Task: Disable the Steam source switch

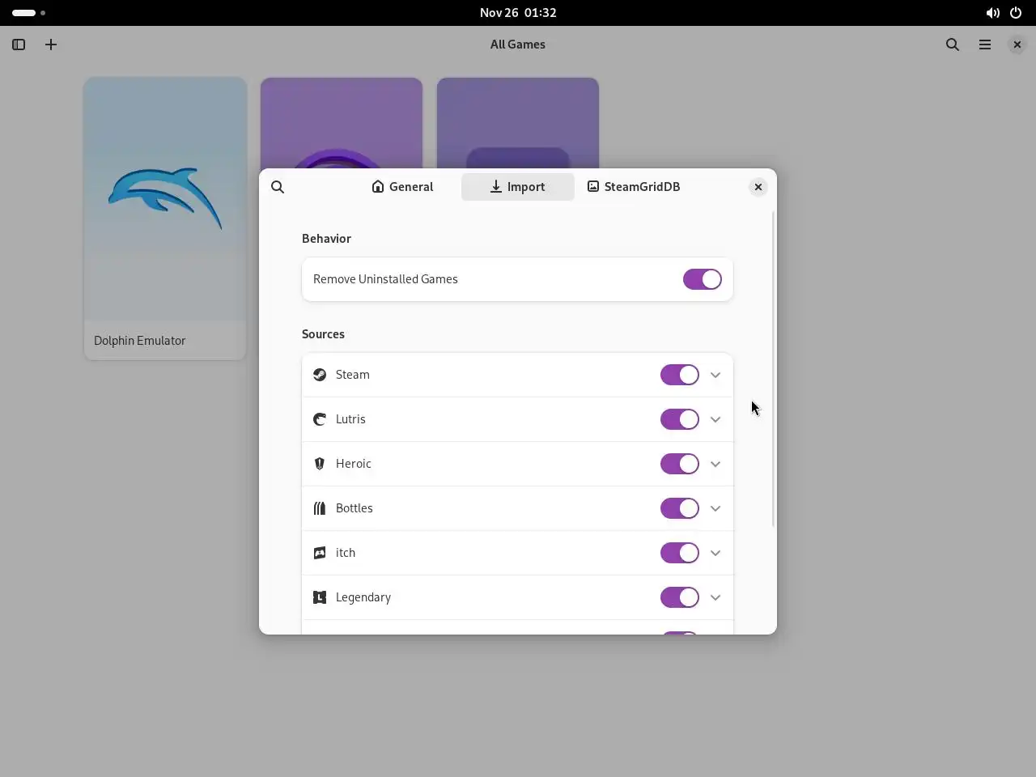Action: 680,375
